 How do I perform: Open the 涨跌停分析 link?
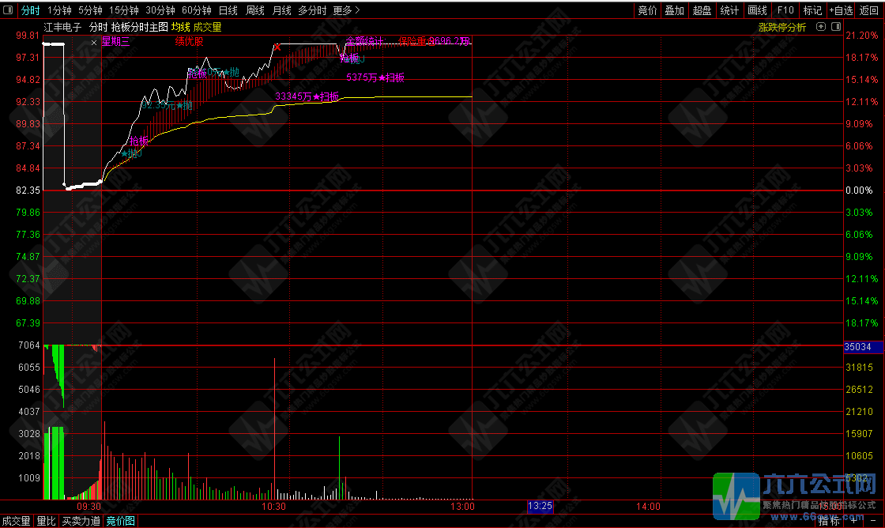click(781, 27)
